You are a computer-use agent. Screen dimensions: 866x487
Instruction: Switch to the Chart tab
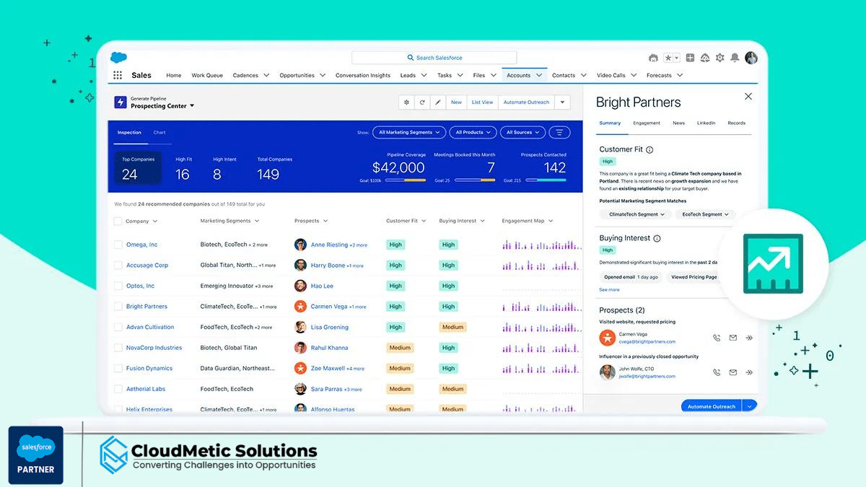coord(160,133)
